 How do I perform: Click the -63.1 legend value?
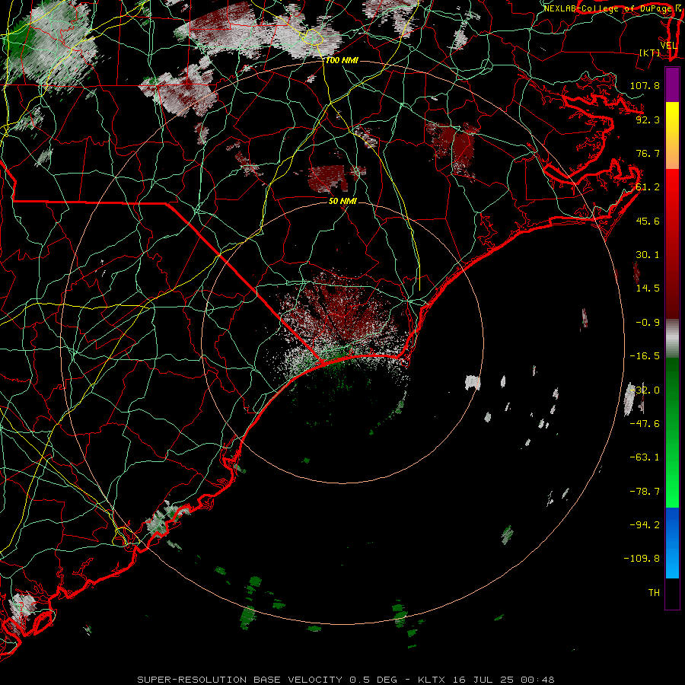pos(645,457)
